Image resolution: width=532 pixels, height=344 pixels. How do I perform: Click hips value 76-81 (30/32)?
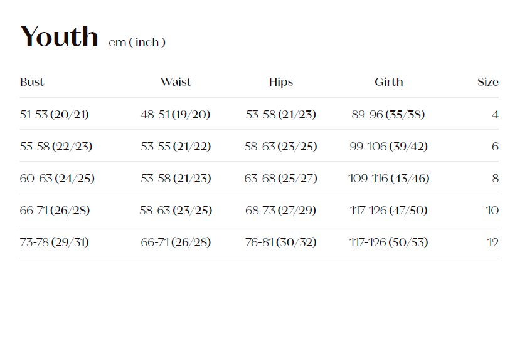280,242
